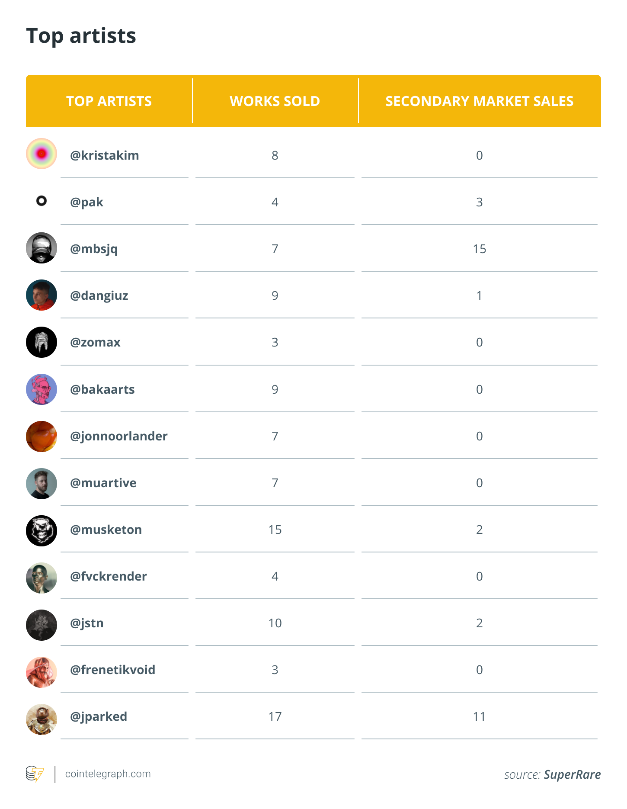The width and height of the screenshot is (627, 809).
Task: Select the TOP ARTISTS column header
Action: (109, 101)
